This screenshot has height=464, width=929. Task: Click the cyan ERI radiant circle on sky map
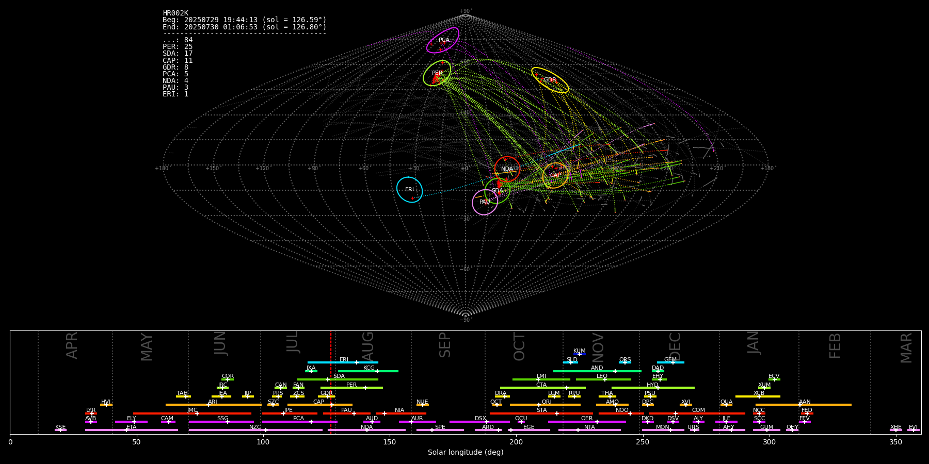click(x=409, y=190)
